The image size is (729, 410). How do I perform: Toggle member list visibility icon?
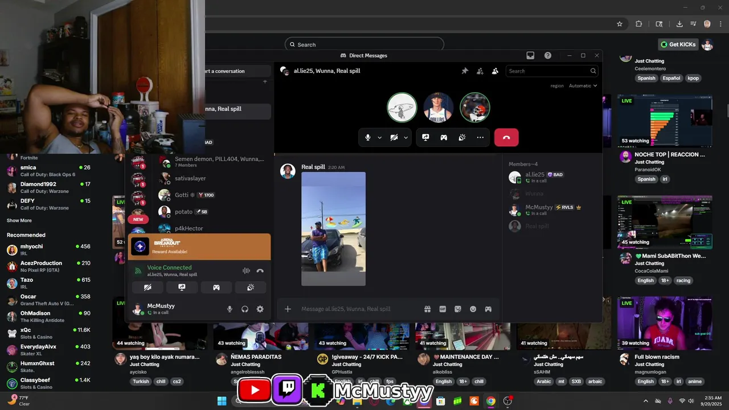495,71
